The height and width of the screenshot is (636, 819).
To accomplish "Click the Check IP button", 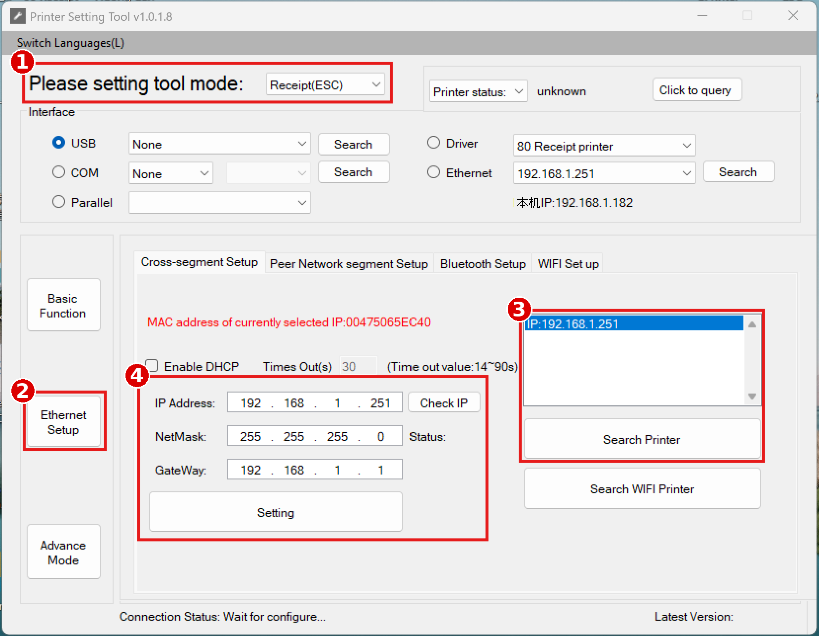I will click(x=444, y=402).
